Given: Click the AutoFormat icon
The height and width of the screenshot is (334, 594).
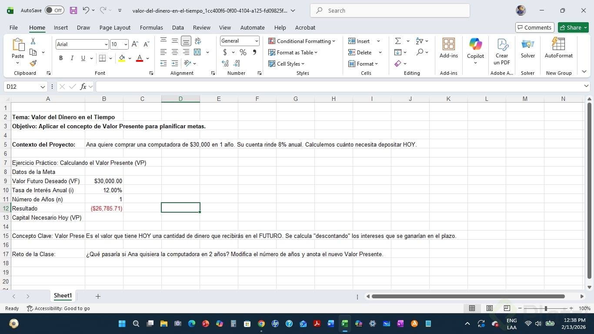Looking at the screenshot, I should pos(559,48).
